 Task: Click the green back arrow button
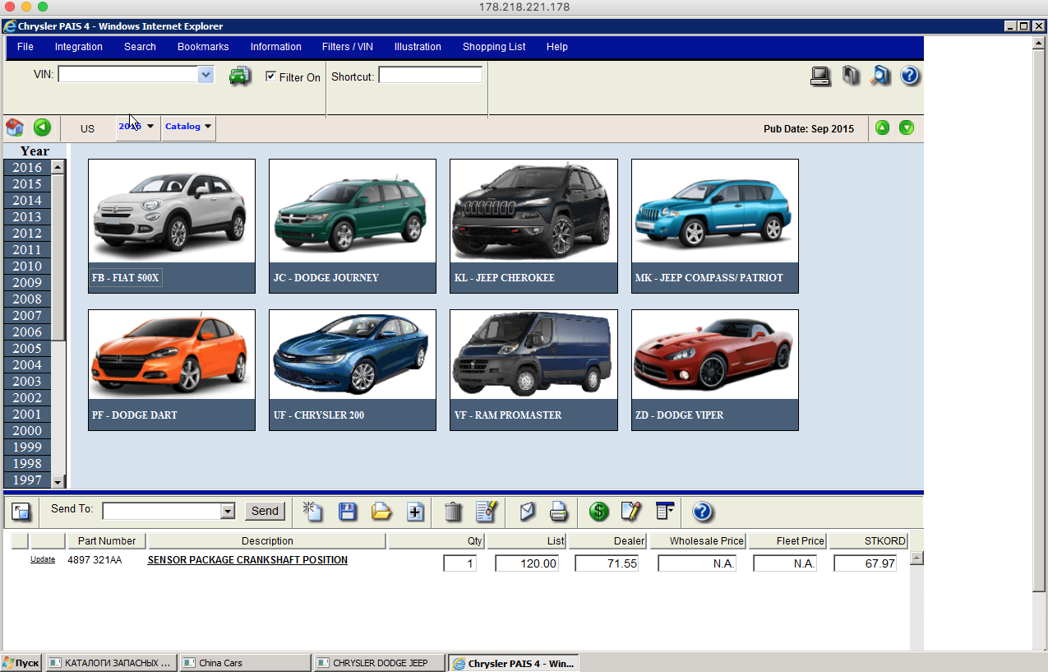(42, 127)
